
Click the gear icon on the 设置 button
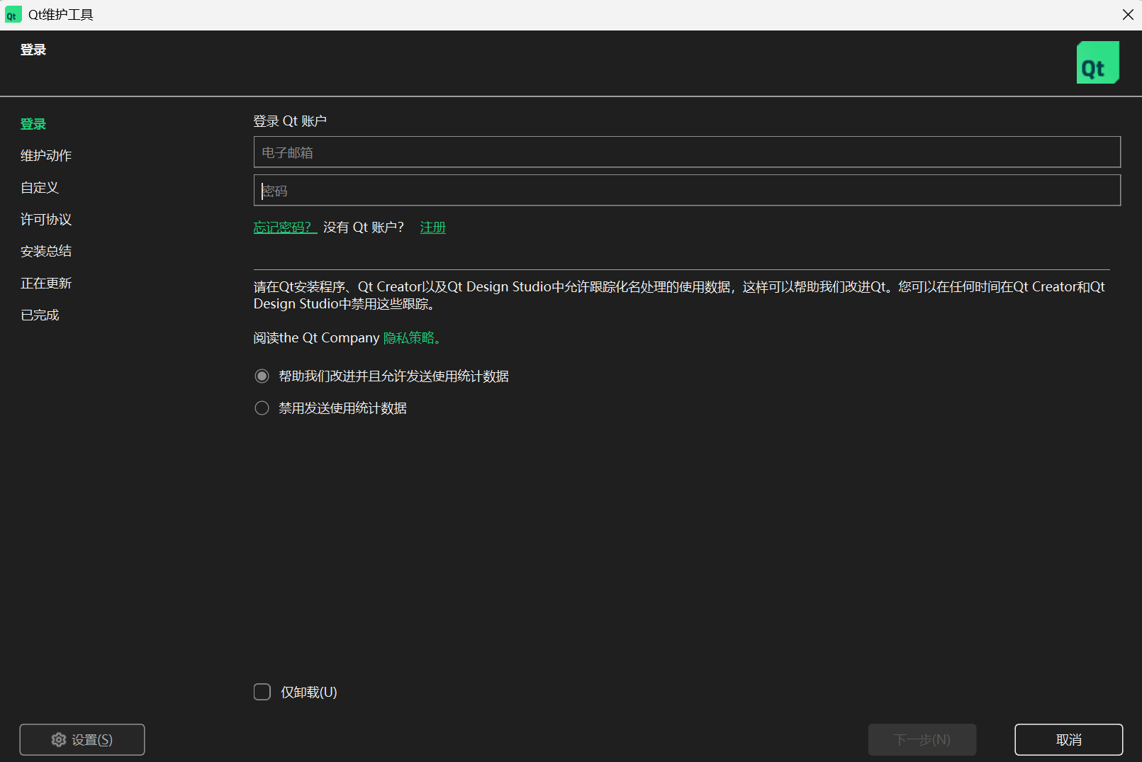[59, 740]
